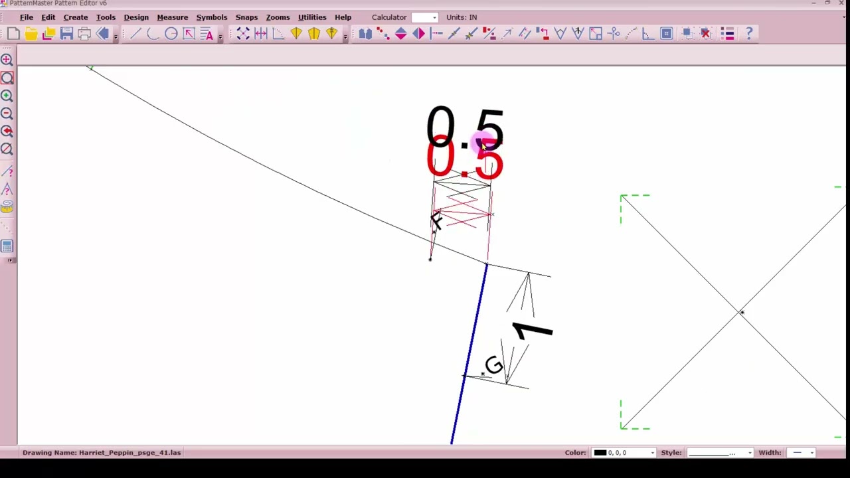Screen dimensions: 850x478
Task: Open the Snaps menu
Action: click(x=246, y=17)
